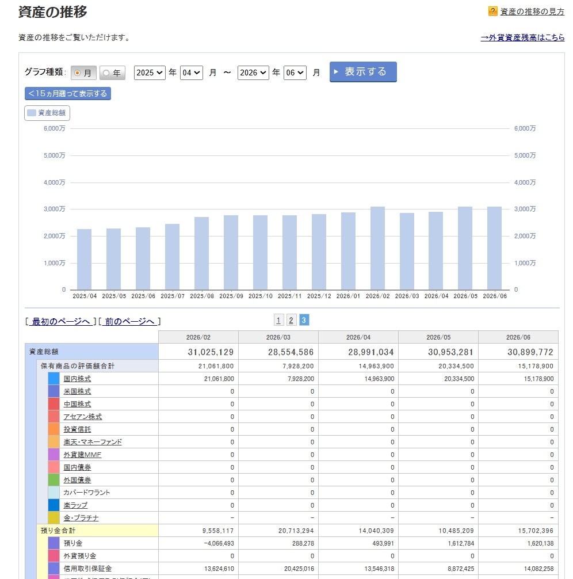Click the 米国株式 color swatch

pyautogui.click(x=54, y=391)
